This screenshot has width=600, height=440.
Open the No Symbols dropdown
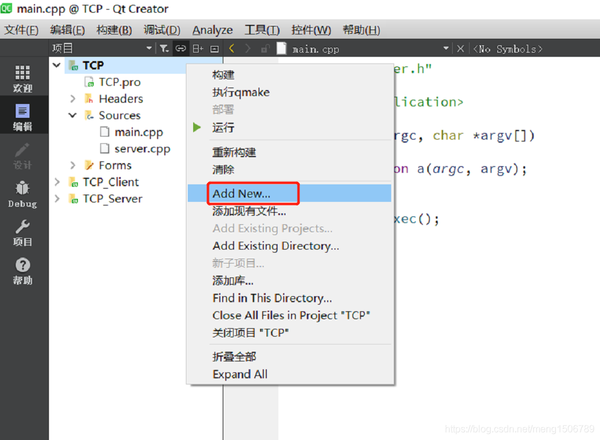pos(508,49)
